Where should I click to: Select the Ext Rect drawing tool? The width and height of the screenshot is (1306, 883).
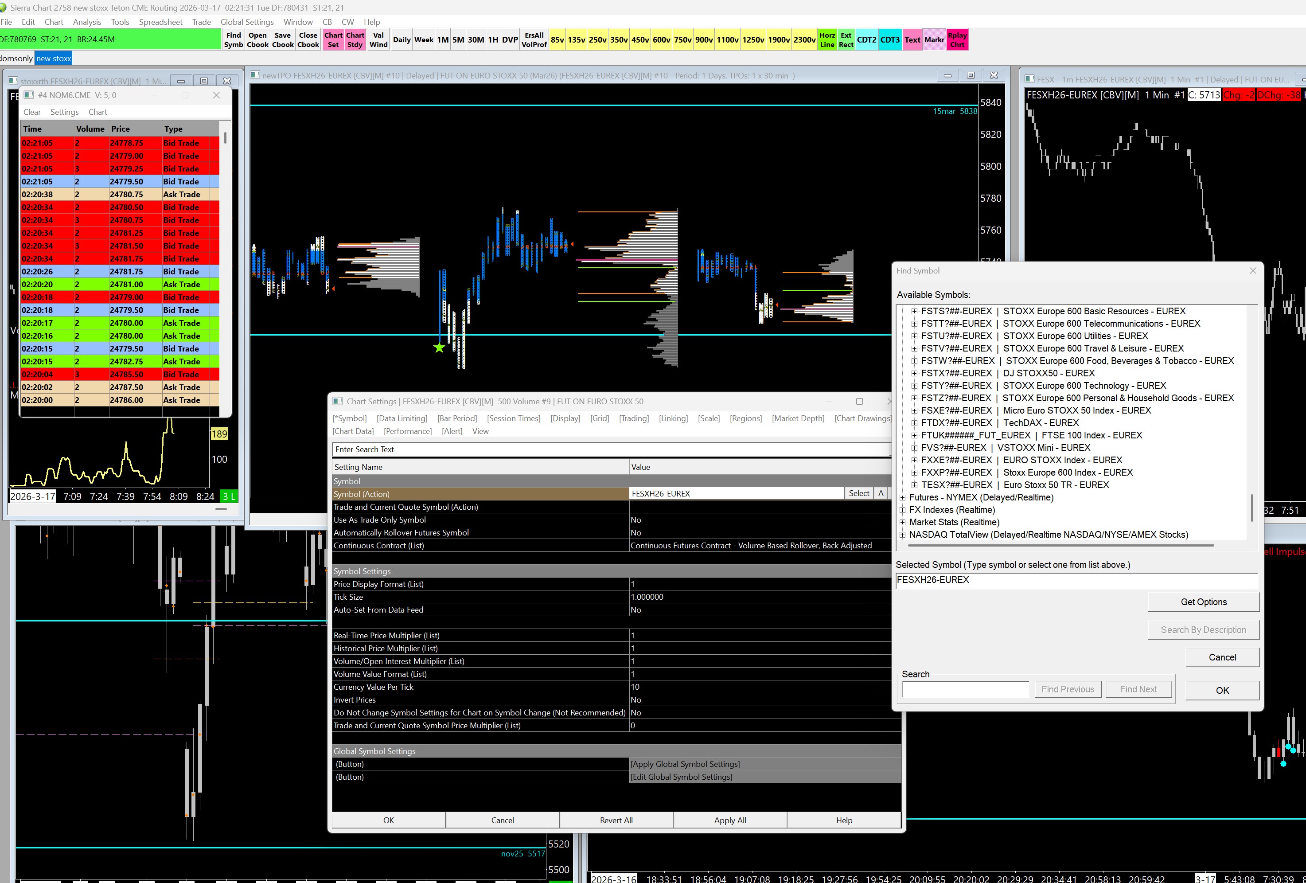[x=846, y=39]
